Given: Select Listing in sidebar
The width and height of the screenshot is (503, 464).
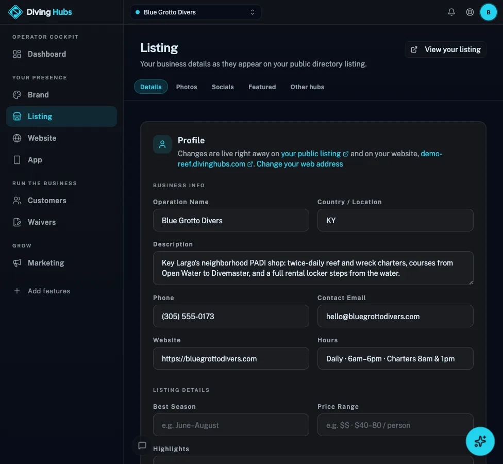Looking at the screenshot, I should [x=62, y=117].
